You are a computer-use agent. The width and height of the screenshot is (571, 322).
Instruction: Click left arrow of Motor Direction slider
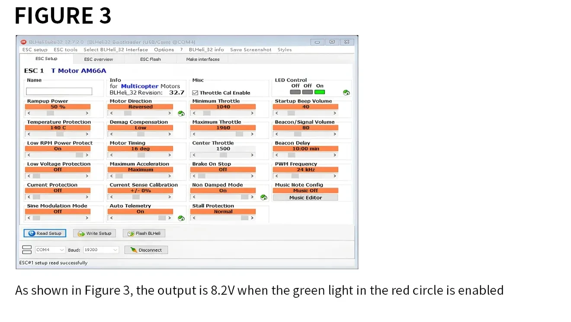112,113
